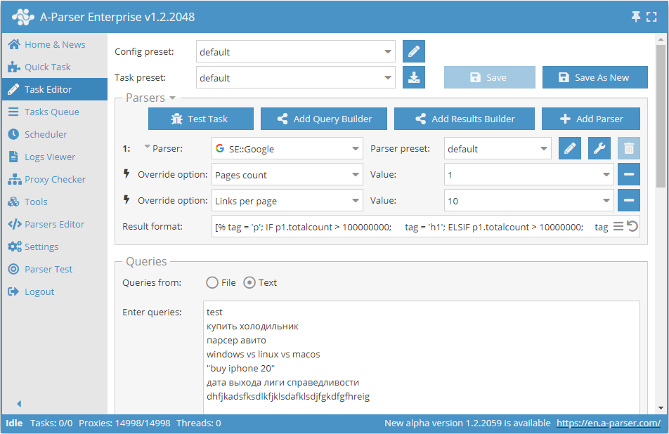Select the Text radio button

point(249,283)
